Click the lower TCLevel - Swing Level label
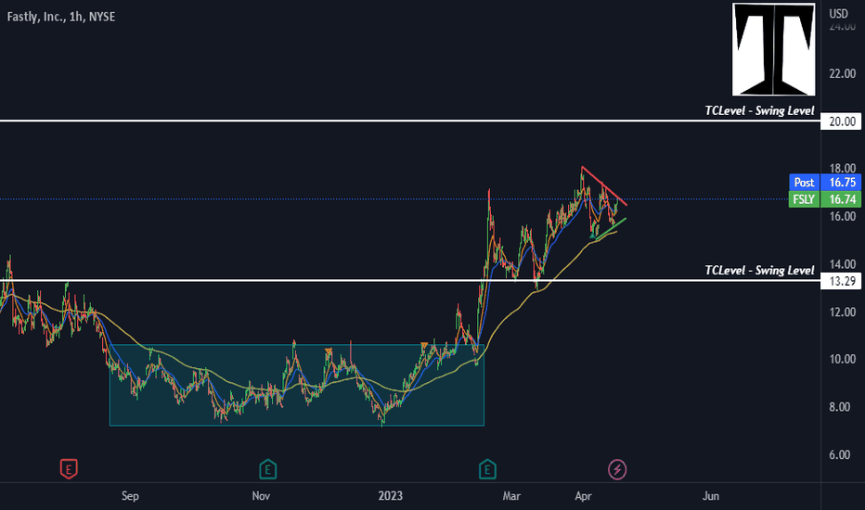This screenshot has width=865, height=510. pyautogui.click(x=759, y=270)
